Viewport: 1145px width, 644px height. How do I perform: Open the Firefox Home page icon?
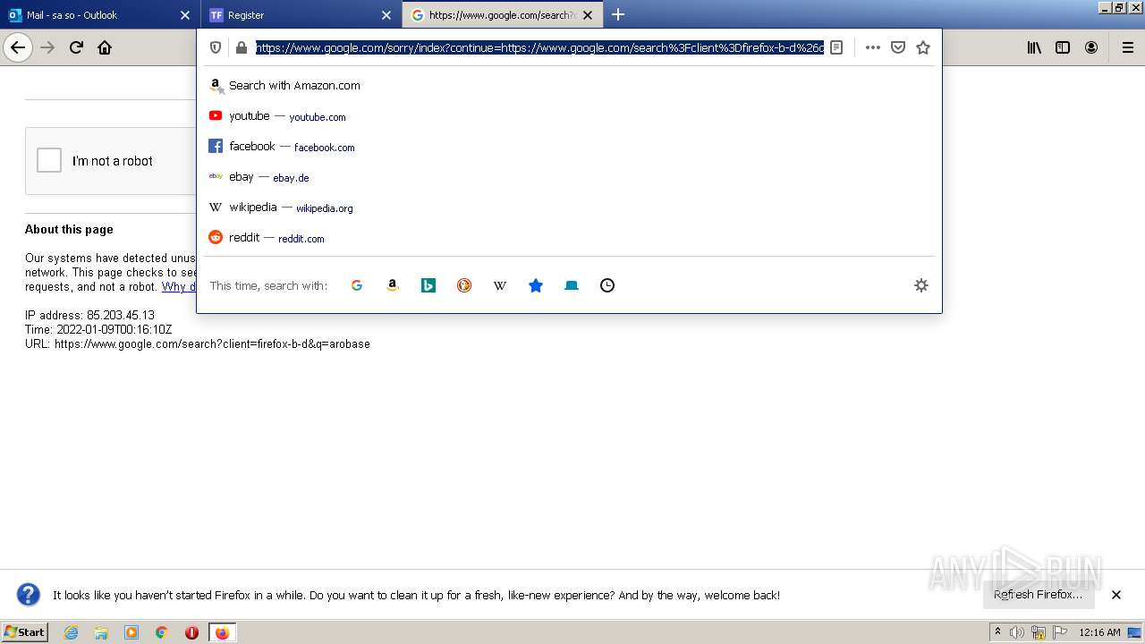click(x=105, y=47)
